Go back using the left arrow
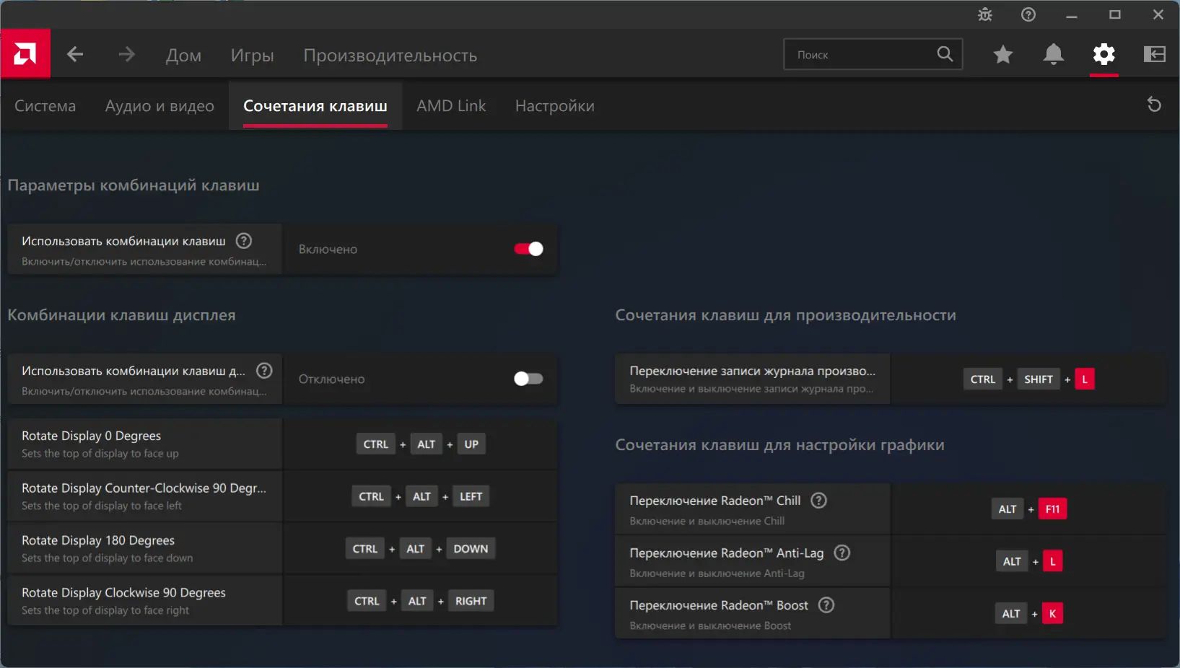The height and width of the screenshot is (668, 1180). coord(75,54)
